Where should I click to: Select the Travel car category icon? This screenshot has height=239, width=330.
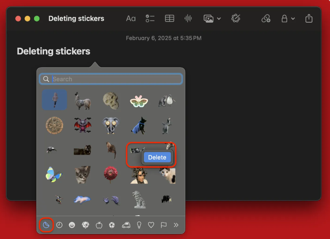coord(126,225)
